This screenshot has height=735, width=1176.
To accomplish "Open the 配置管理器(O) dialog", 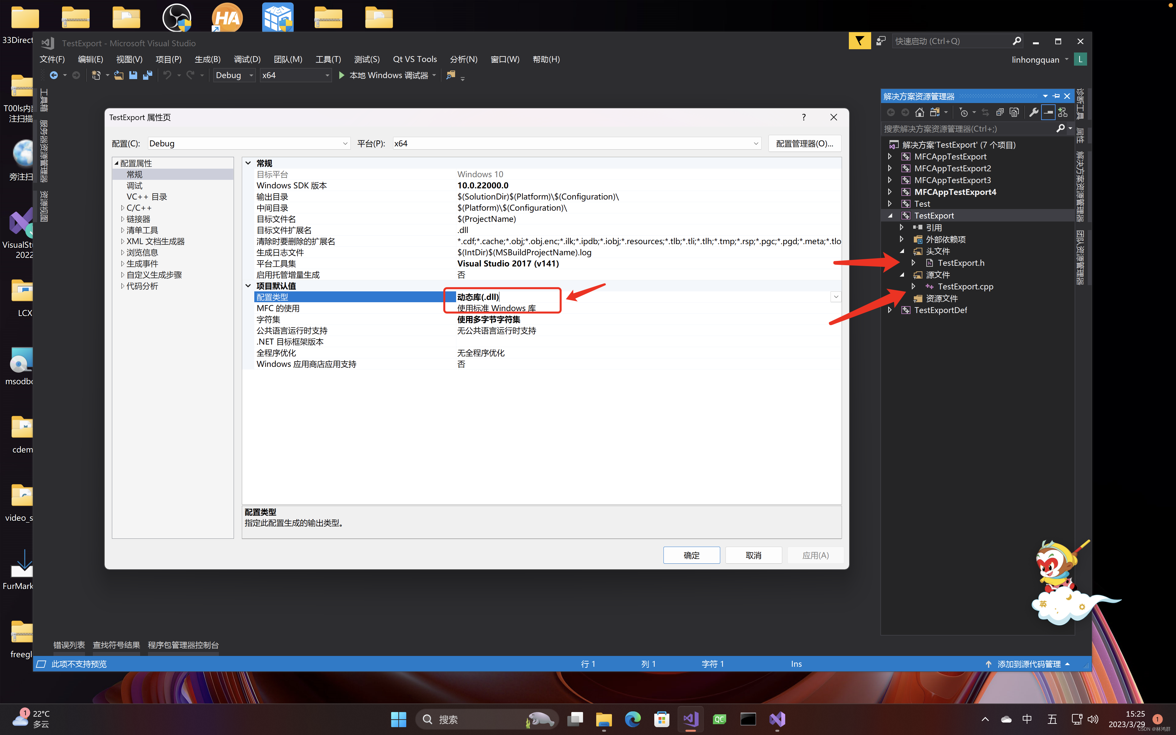I will coord(804,143).
